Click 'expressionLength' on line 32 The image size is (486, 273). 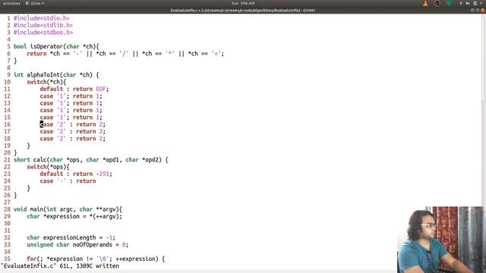click(x=69, y=237)
